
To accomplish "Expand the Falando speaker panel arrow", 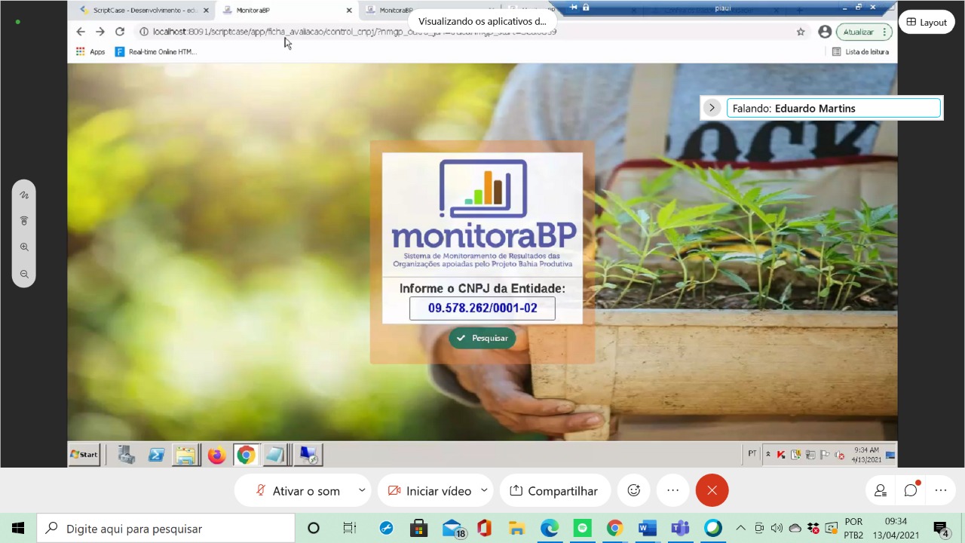I will pyautogui.click(x=712, y=108).
